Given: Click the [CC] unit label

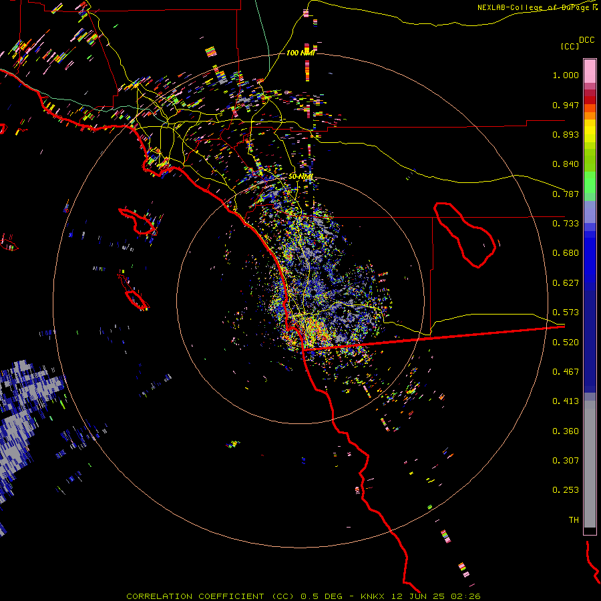Looking at the screenshot, I should click(x=570, y=46).
